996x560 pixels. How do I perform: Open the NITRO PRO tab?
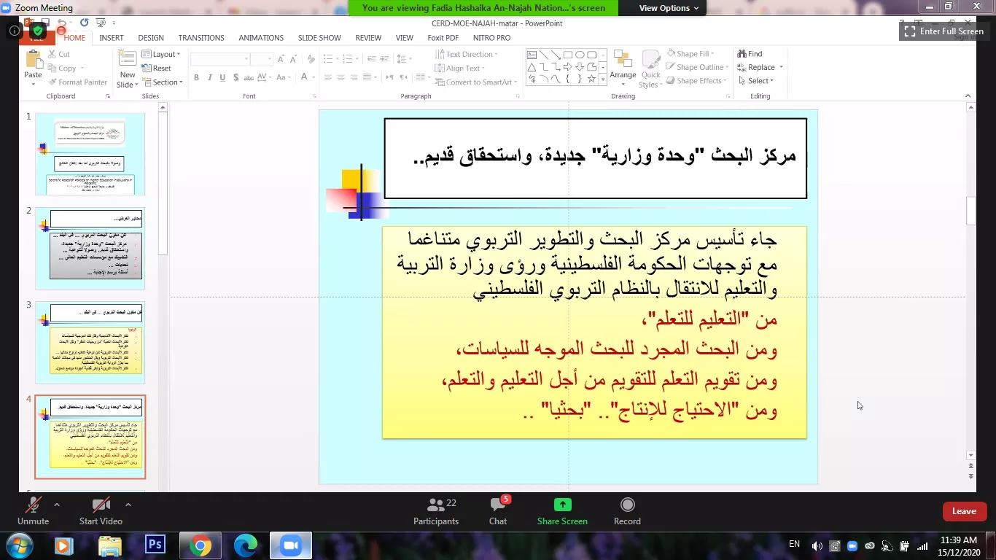pos(492,38)
